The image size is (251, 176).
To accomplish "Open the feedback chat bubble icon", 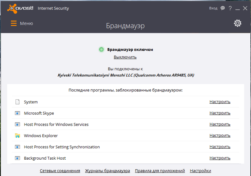I will coord(222,8).
